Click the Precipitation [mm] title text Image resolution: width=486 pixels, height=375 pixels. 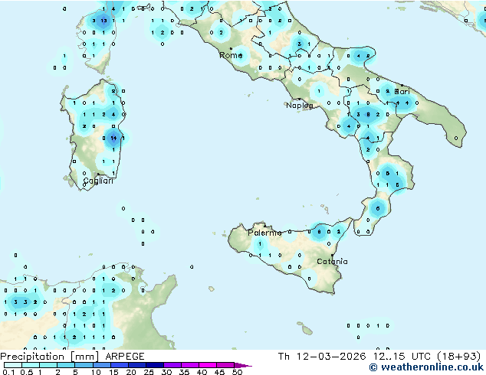click(x=50, y=357)
